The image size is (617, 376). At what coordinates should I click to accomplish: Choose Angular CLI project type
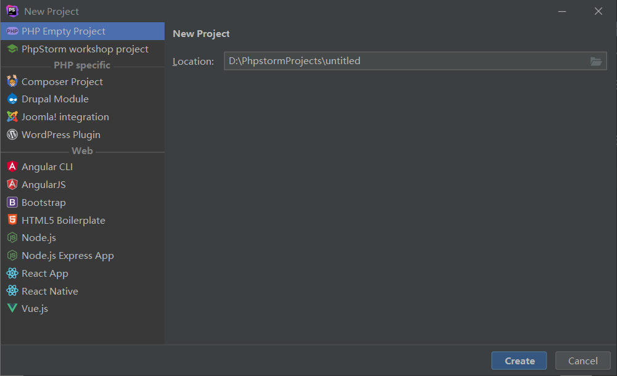pos(83,167)
